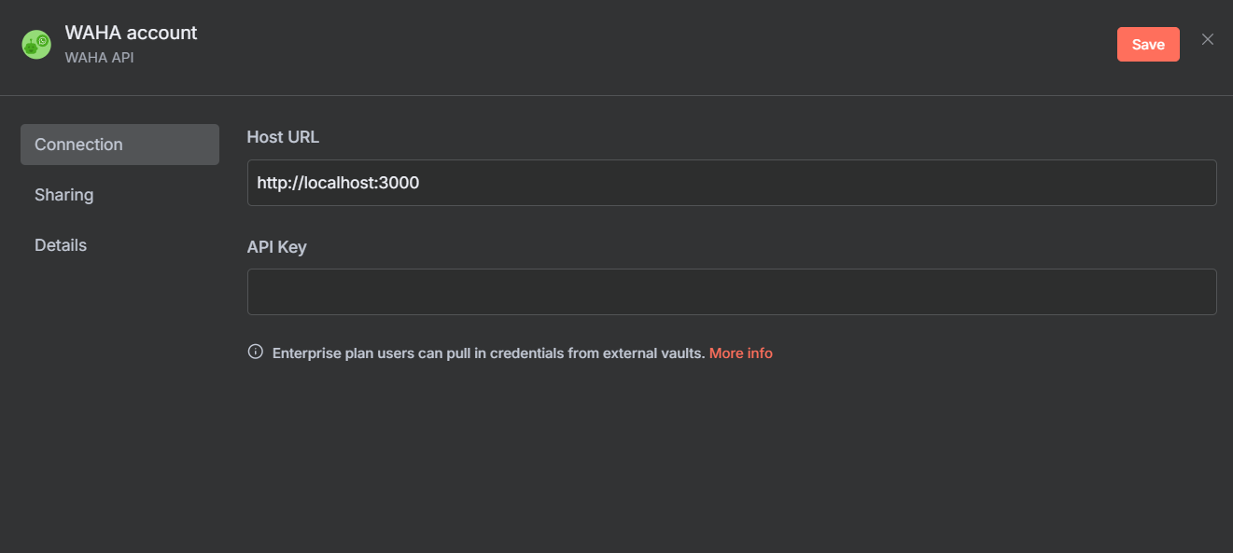
Task: Save the WAHA credential
Action: [1148, 45]
